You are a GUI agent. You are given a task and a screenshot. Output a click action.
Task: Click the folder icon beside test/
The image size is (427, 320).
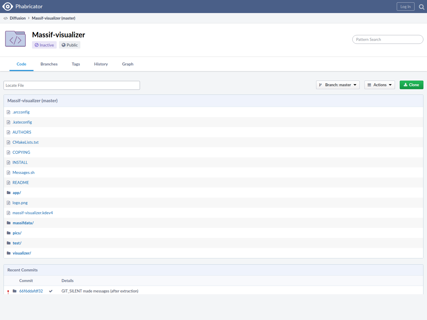point(9,243)
